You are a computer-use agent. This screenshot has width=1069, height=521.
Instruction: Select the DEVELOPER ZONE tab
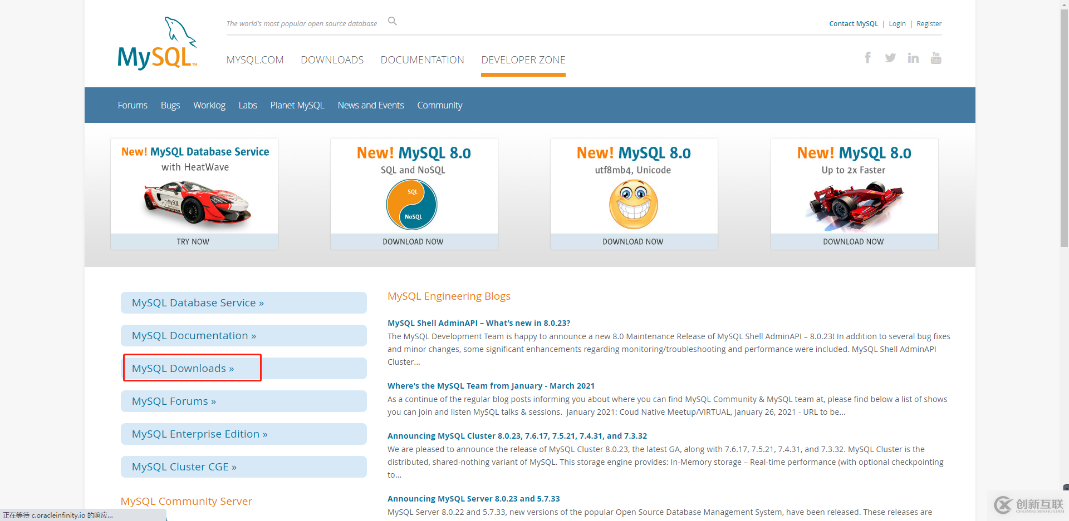[x=523, y=60]
